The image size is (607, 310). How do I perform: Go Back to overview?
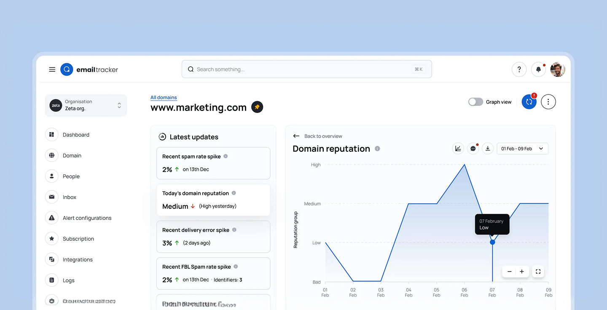coord(318,136)
